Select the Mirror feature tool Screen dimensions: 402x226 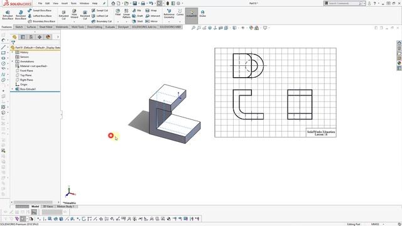click(x=151, y=21)
